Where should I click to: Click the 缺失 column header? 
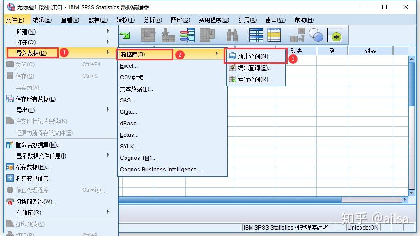pyautogui.click(x=296, y=51)
